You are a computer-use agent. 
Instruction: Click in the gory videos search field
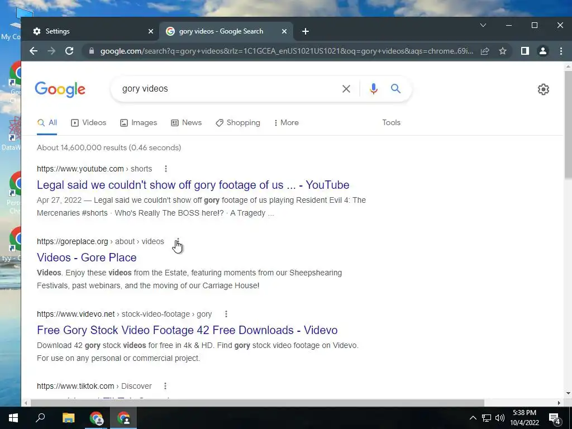pos(226,89)
